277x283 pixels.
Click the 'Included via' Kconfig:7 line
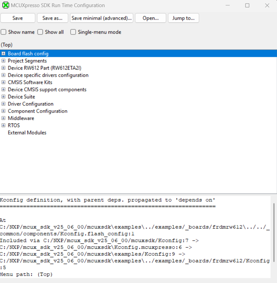[x=99, y=241]
